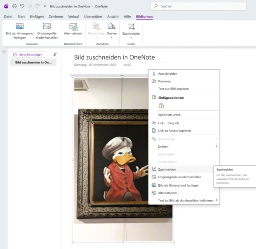256x249 pixels.
Task: Click the paste option icon under Einfügeoptionen
Action: tap(161, 106)
